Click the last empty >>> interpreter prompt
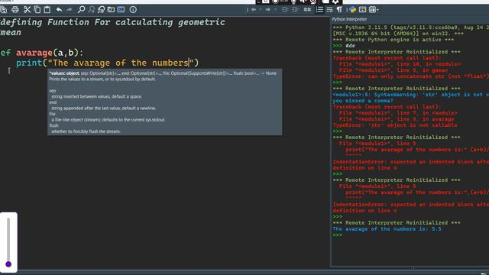The width and height of the screenshot is (489, 275). pyautogui.click(x=338, y=235)
